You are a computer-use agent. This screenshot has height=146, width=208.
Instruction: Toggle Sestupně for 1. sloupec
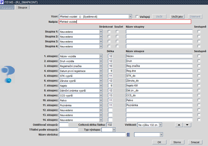pyautogui.click(x=199, y=56)
